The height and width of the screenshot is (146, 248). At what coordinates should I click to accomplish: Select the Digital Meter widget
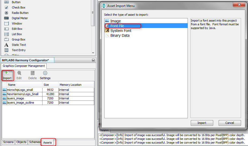pyautogui.click(x=20, y=18)
